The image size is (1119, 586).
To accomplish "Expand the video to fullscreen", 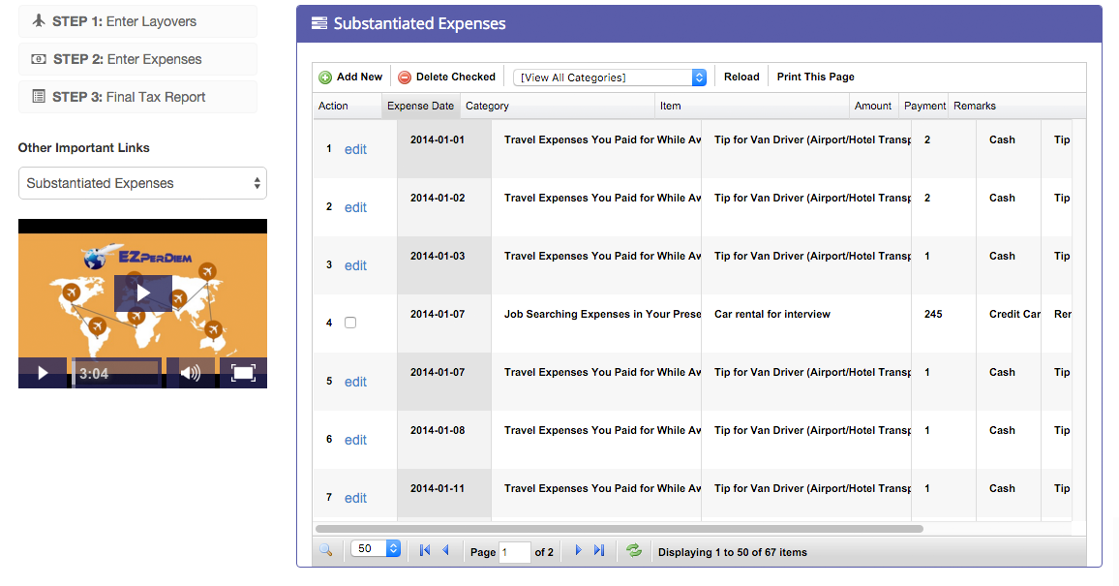I will [x=243, y=373].
